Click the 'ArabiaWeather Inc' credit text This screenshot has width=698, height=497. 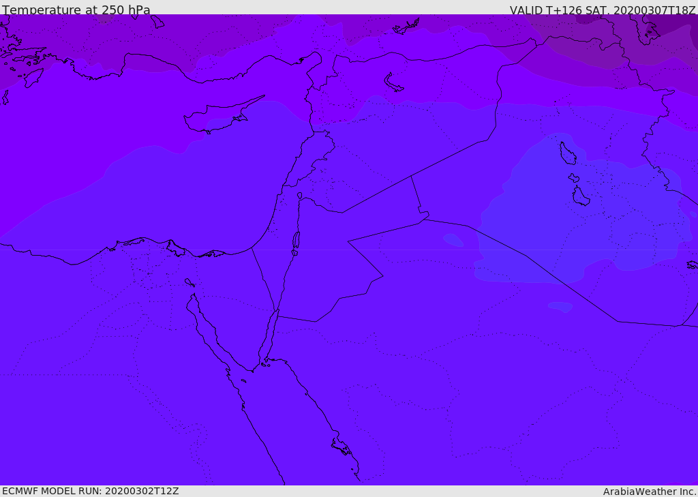pyautogui.click(x=649, y=492)
